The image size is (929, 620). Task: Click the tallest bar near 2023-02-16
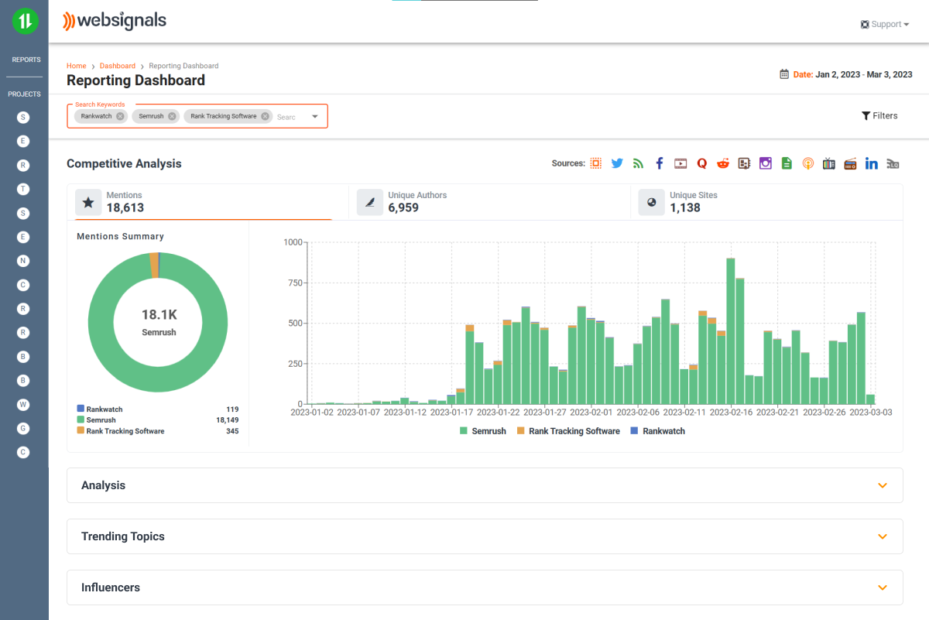click(x=730, y=331)
